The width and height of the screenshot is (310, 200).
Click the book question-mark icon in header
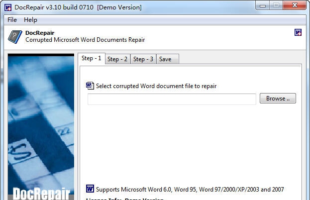[15, 37]
